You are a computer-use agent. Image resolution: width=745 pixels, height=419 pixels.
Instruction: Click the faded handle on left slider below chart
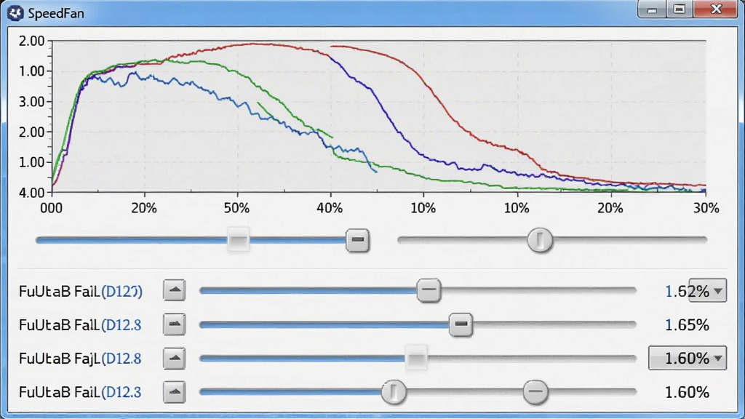pyautogui.click(x=238, y=240)
